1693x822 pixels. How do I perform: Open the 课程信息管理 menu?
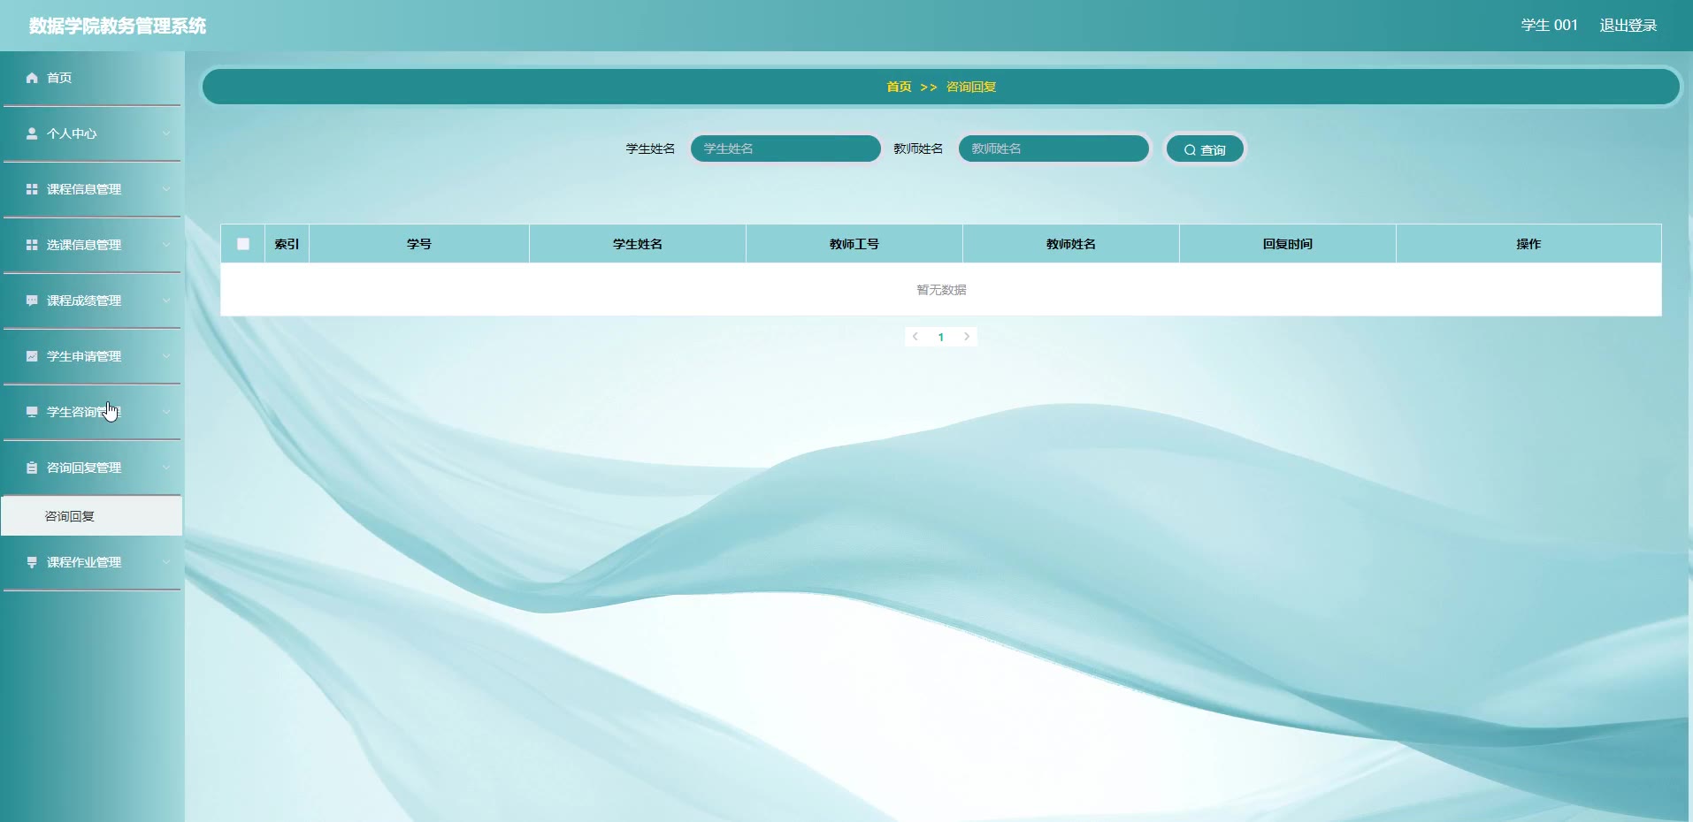(92, 189)
